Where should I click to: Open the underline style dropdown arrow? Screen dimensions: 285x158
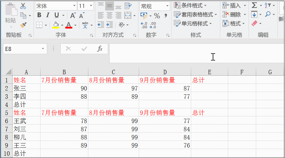(63, 15)
